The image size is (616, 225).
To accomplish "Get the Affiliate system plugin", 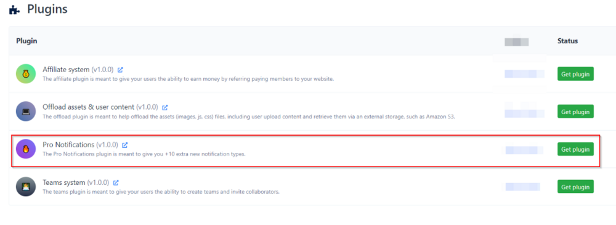I will pos(575,74).
